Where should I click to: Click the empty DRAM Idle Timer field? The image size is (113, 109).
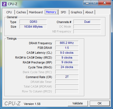[x=67, y=82]
